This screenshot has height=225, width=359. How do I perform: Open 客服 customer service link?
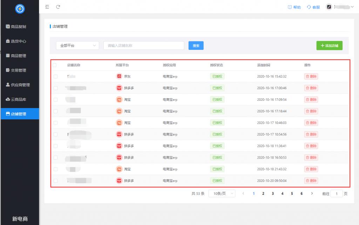point(313,7)
